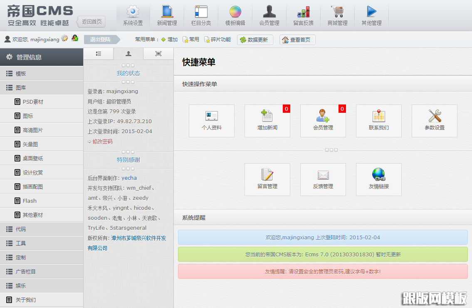Image resolution: width=472 pixels, height=308 pixels.
Task: Click 增加新闻 quick action icon
Action: click(267, 121)
